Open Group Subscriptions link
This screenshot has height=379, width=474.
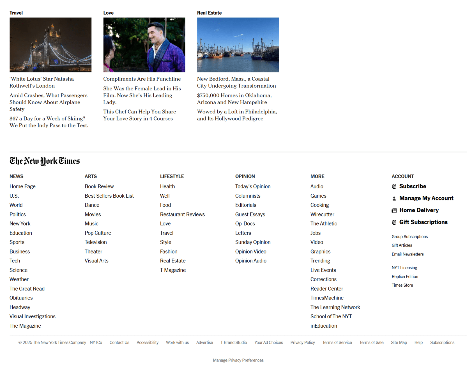pos(409,237)
